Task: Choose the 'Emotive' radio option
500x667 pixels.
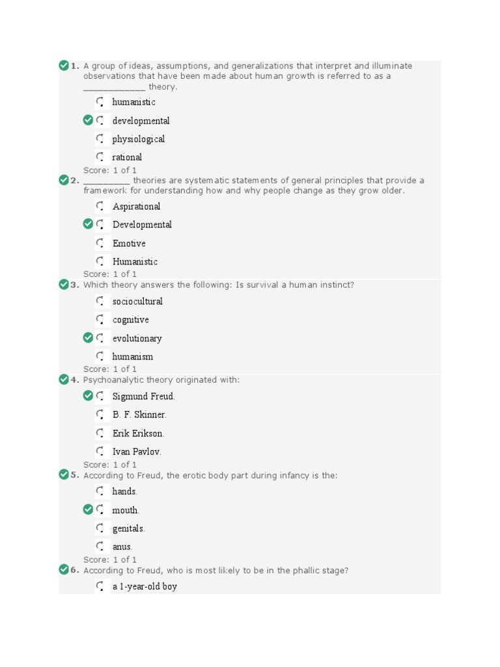Action: coord(100,243)
